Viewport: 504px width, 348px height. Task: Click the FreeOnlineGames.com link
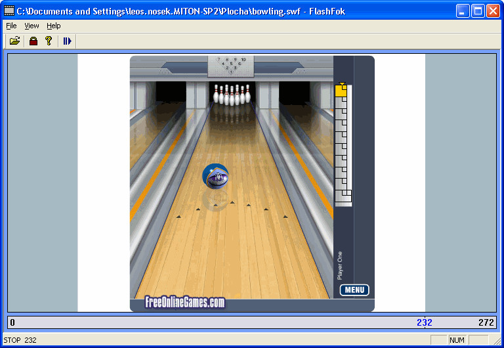click(x=185, y=302)
